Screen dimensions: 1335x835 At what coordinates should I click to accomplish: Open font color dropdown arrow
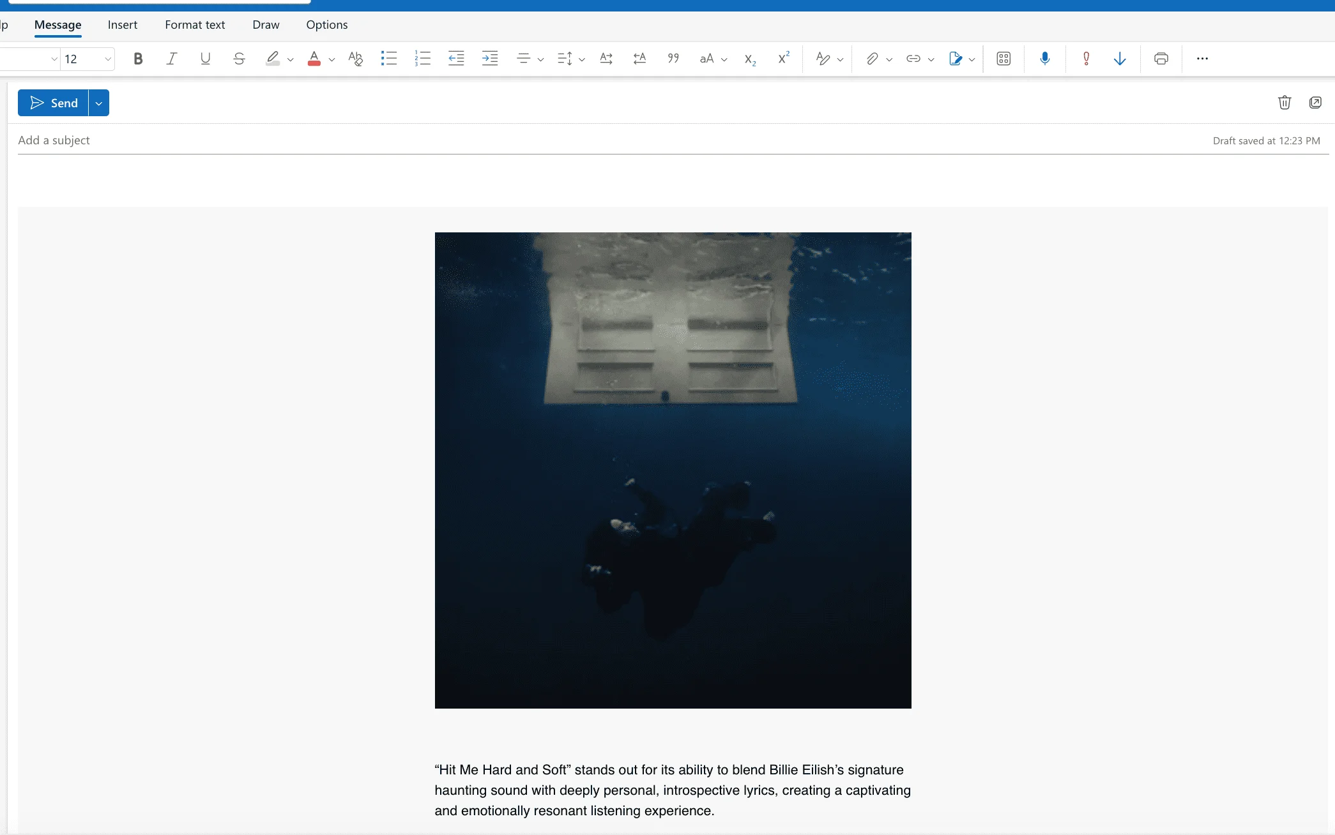(332, 59)
